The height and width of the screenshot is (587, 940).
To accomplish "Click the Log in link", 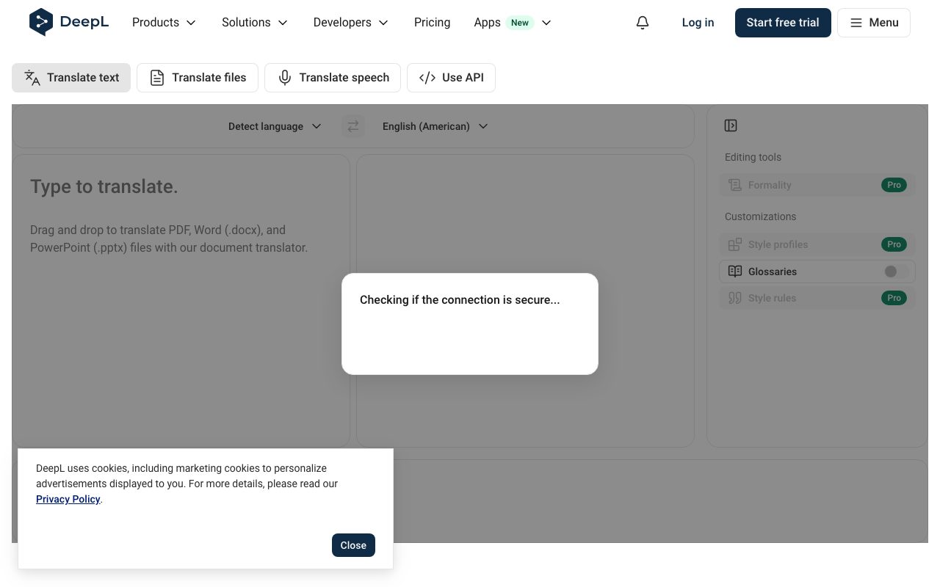I will point(698,23).
